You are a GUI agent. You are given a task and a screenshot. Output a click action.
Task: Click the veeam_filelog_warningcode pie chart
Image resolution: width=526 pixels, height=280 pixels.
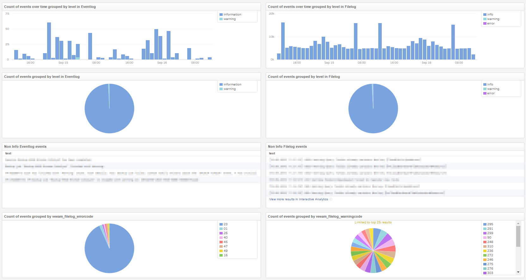373,251
